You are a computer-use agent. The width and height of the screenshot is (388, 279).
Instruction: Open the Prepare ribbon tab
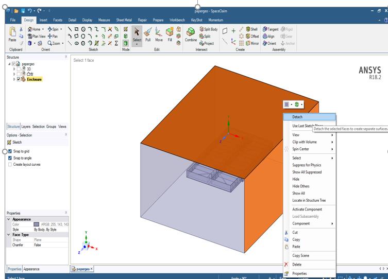[x=158, y=20]
